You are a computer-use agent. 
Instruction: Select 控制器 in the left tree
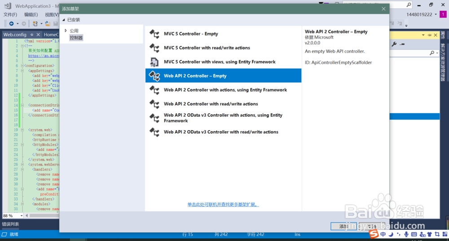point(76,38)
